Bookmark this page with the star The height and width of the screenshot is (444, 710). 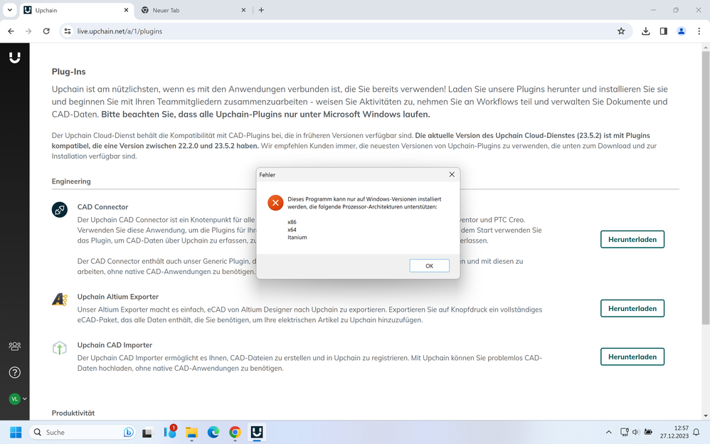click(621, 31)
